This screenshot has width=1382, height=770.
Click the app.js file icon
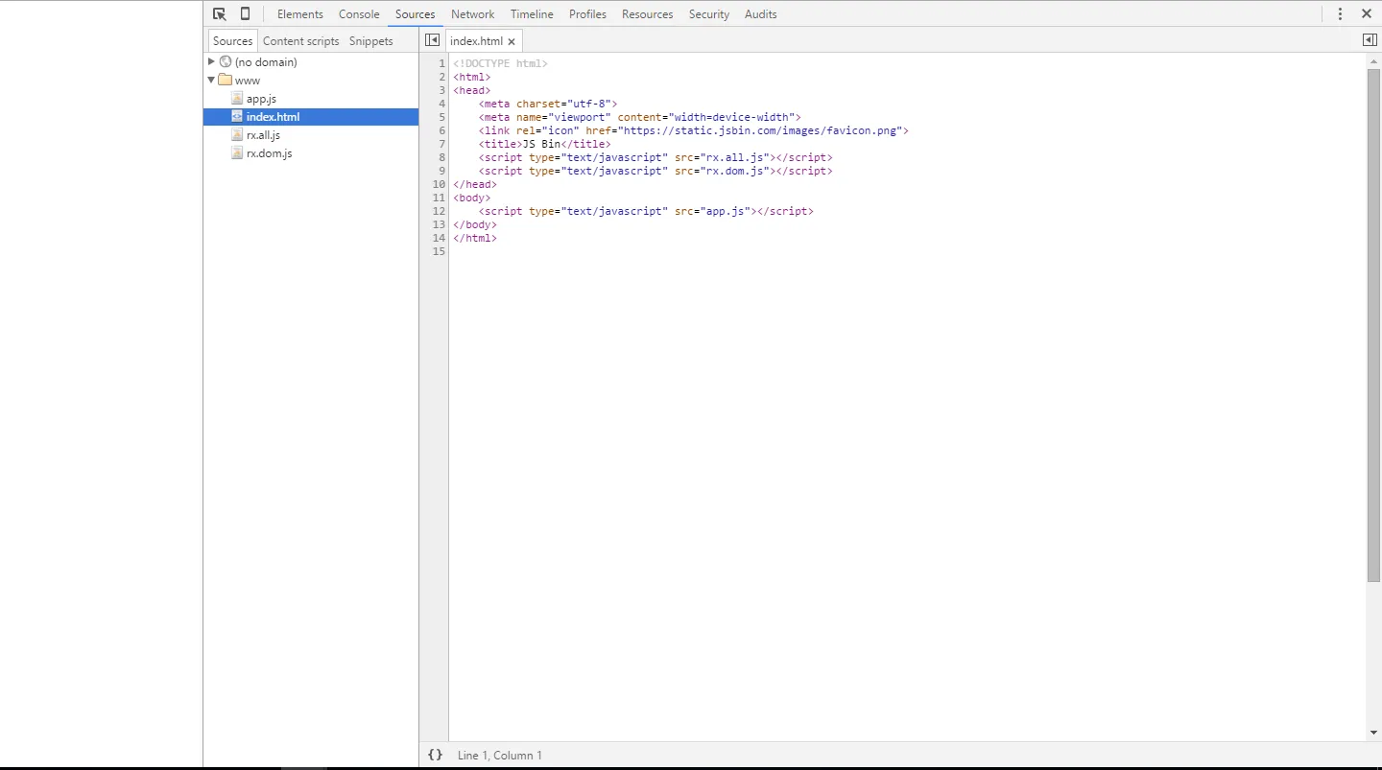pyautogui.click(x=237, y=99)
